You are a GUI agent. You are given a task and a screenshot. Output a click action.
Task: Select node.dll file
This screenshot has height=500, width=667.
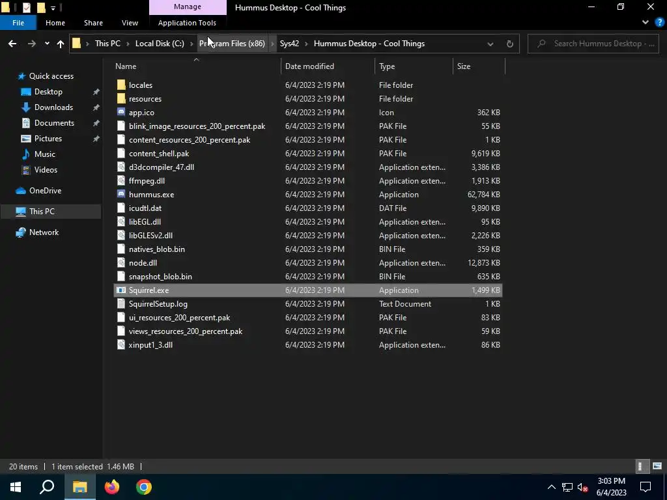point(143,263)
